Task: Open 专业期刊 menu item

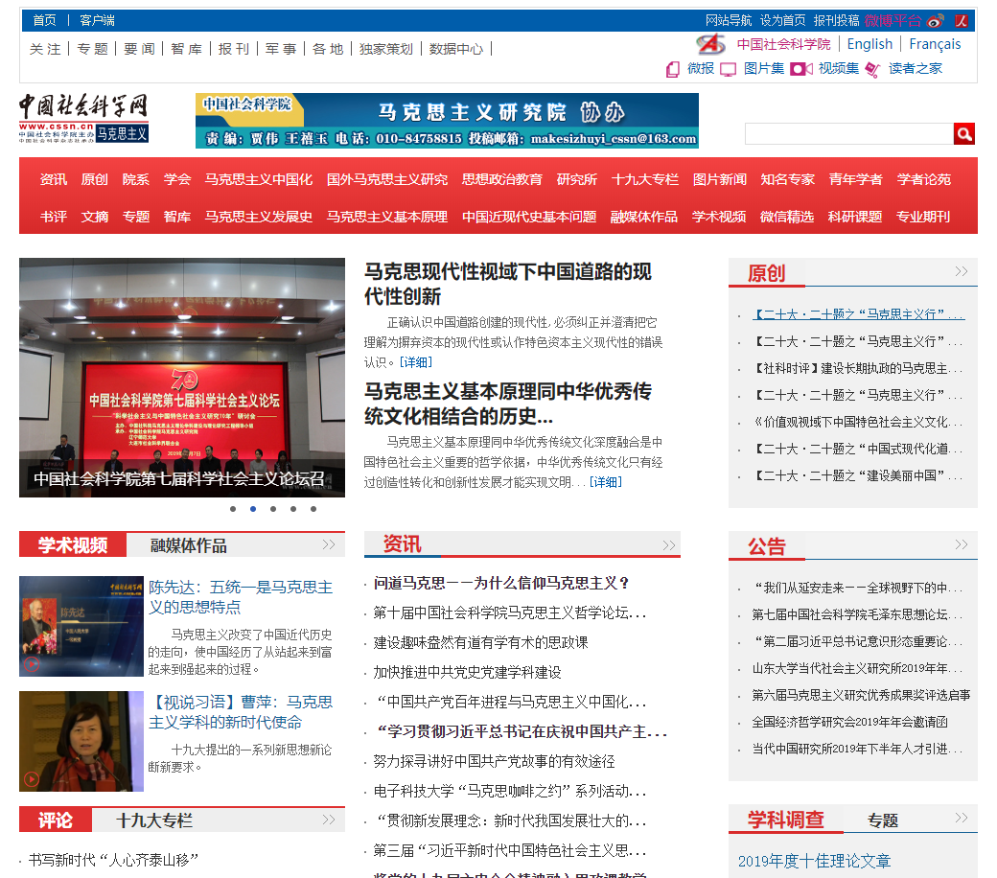Action: point(922,217)
